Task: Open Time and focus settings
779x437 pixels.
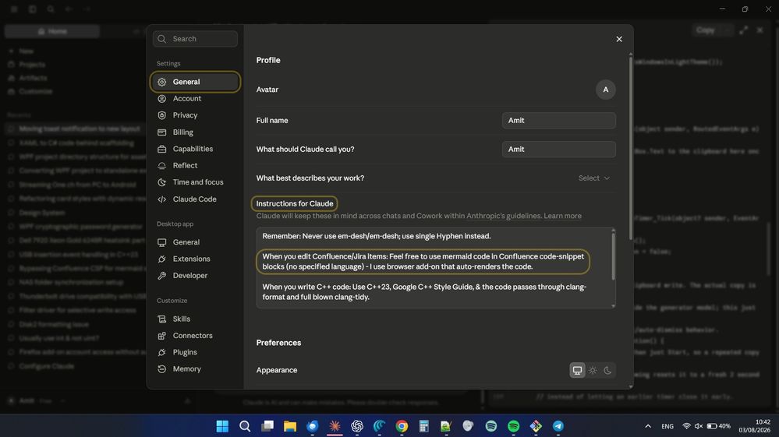Action: pos(195,182)
